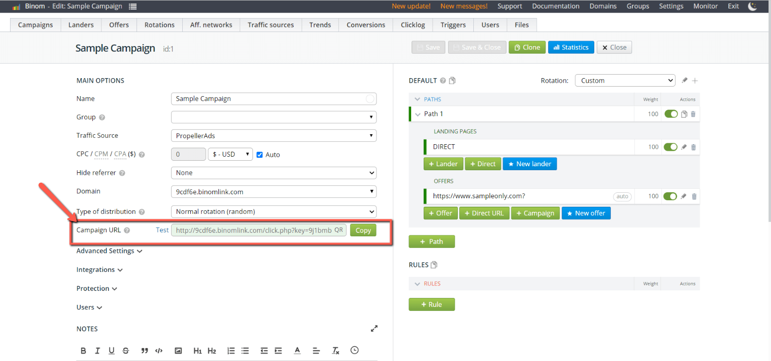Insert numbered list in Notes
Viewport: 771px width, 361px height.
click(x=231, y=350)
